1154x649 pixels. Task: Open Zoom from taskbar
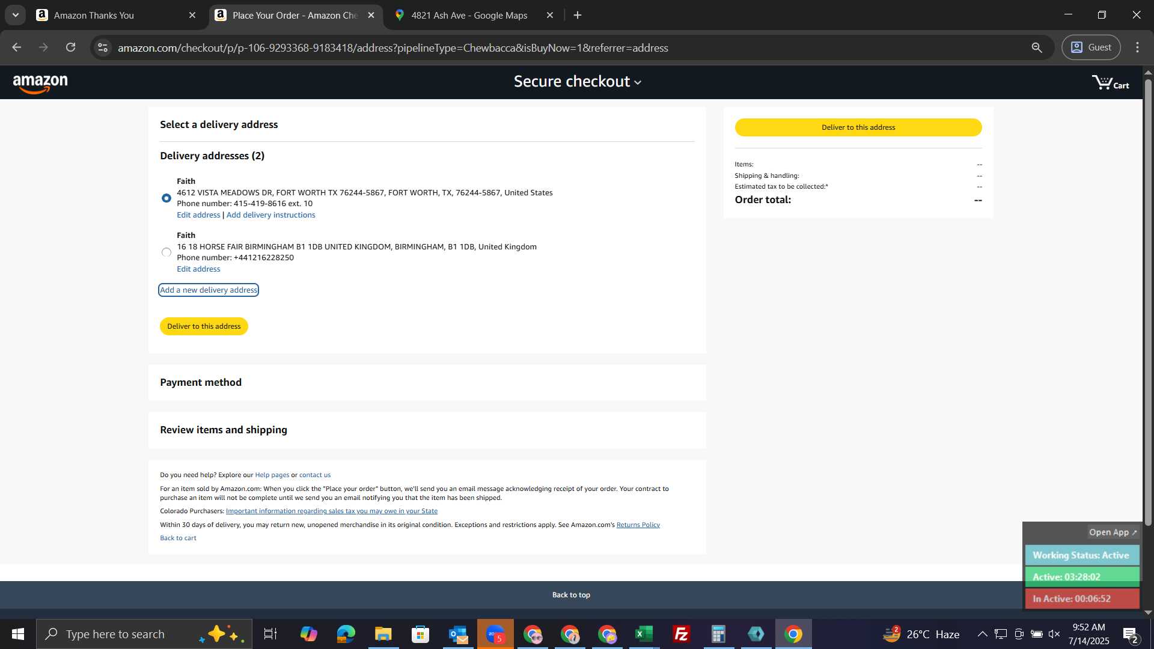(x=495, y=634)
